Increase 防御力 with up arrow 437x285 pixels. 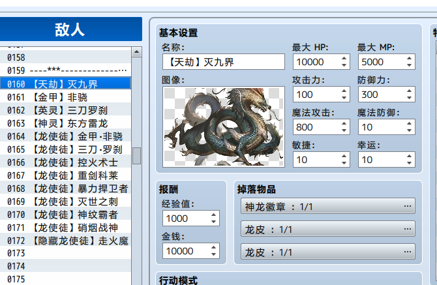[409, 91]
